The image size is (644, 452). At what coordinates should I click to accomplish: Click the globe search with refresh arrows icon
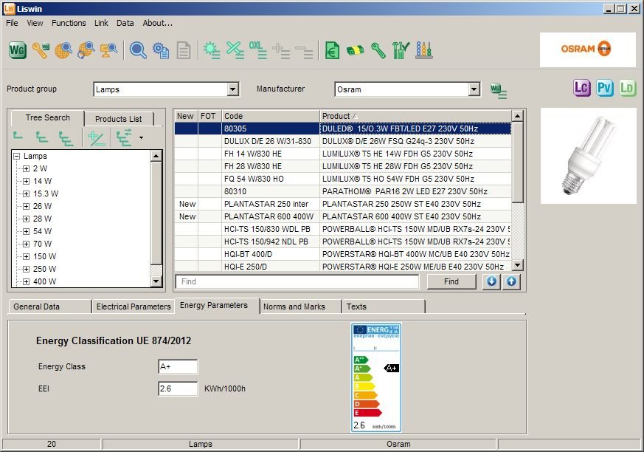[86, 50]
